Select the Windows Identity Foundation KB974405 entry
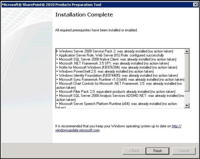The width and height of the screenshot is (200, 159). (x=117, y=75)
